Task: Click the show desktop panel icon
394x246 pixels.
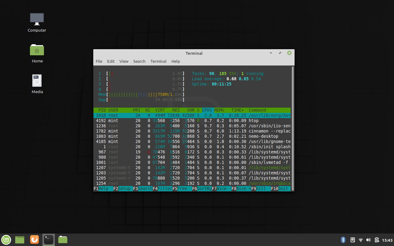Action: coord(20,240)
